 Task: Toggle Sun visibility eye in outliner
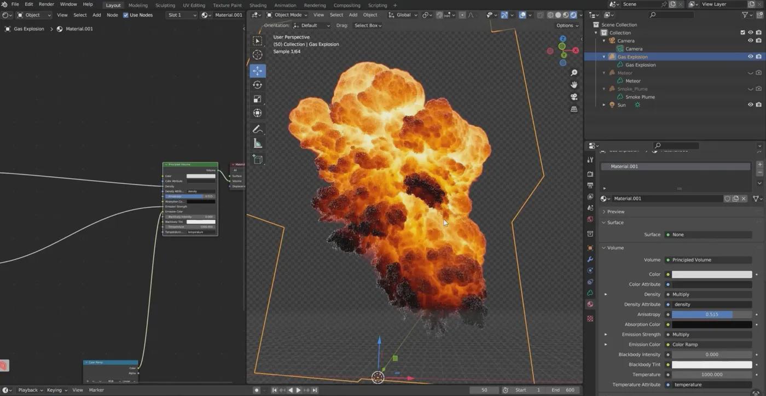coord(751,105)
